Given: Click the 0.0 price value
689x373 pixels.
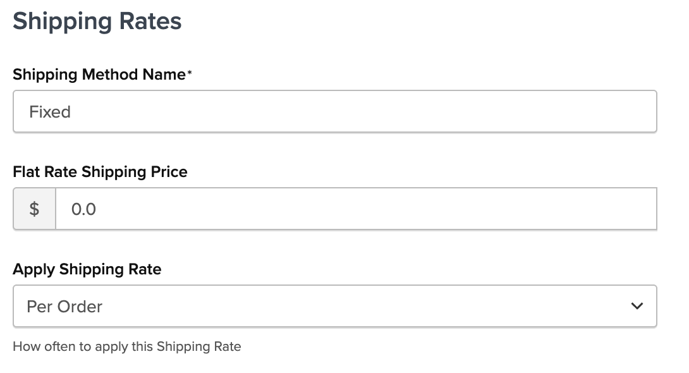Looking at the screenshot, I should [83, 209].
